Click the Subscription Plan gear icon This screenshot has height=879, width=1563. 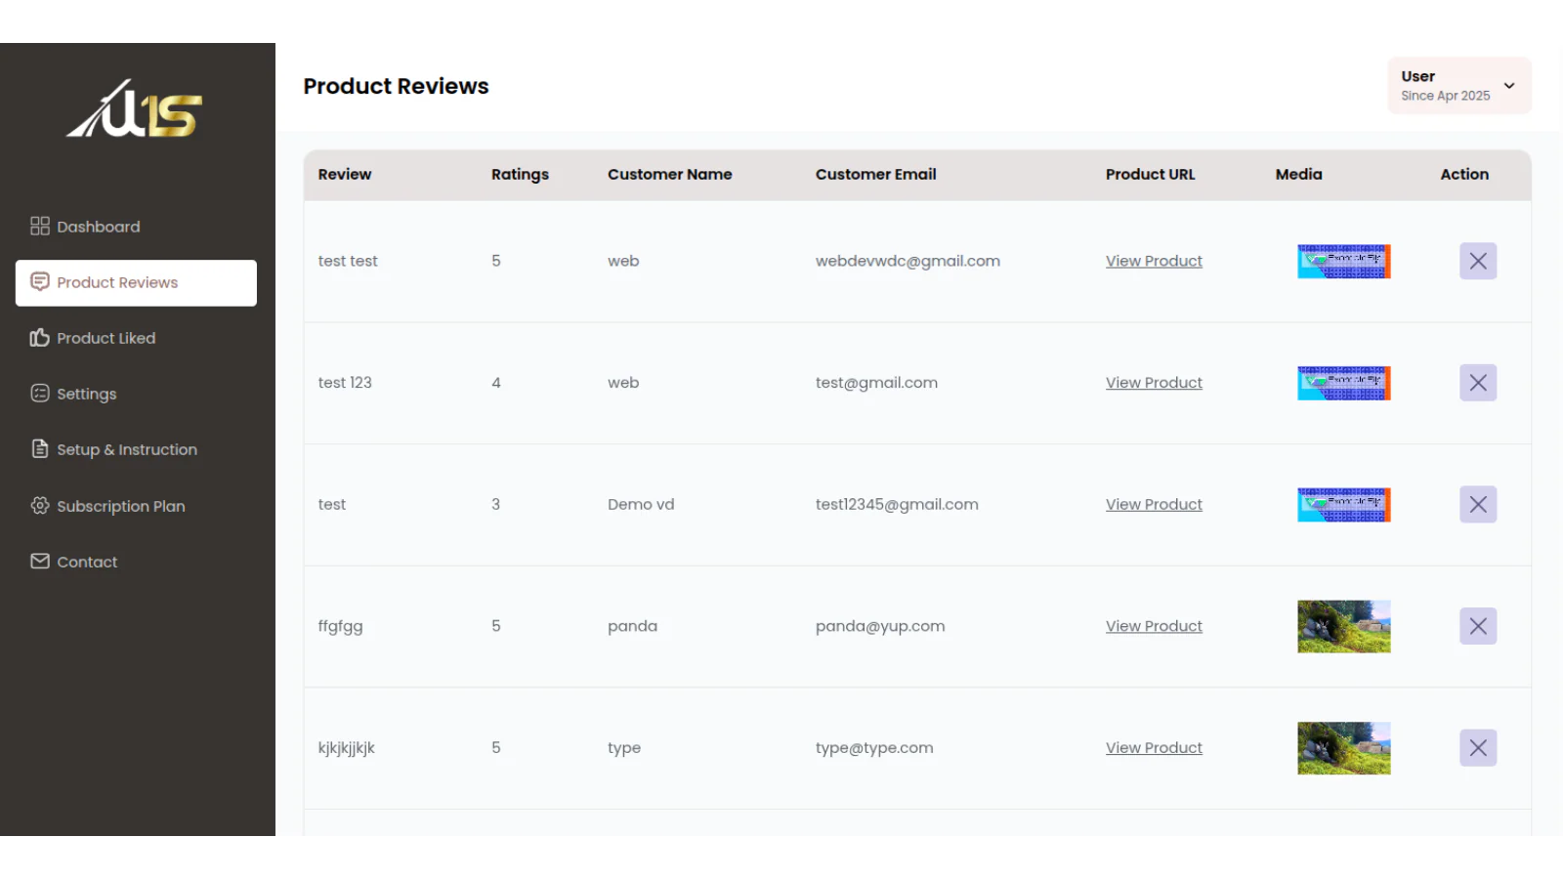point(40,505)
